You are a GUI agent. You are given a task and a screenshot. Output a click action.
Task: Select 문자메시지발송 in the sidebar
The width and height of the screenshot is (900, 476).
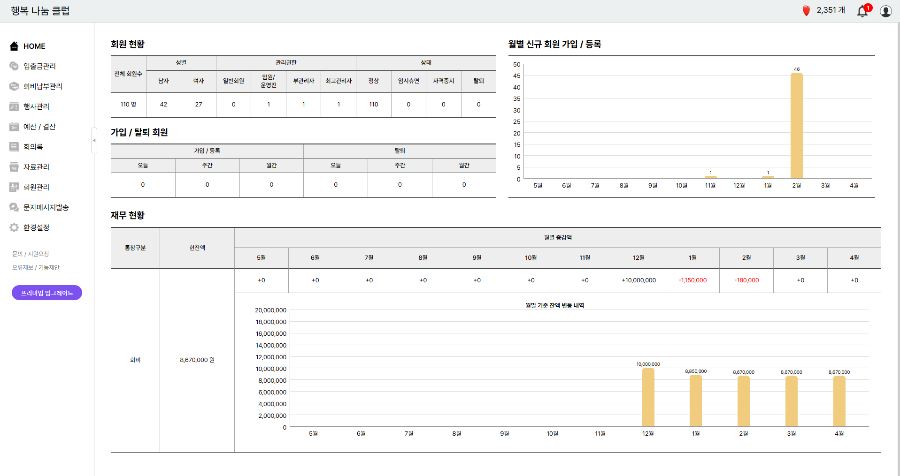pos(46,207)
